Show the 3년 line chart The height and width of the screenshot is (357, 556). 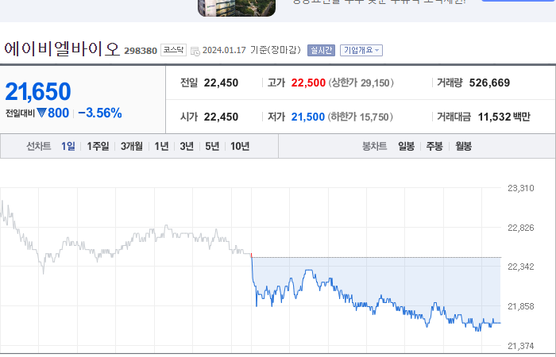(187, 146)
